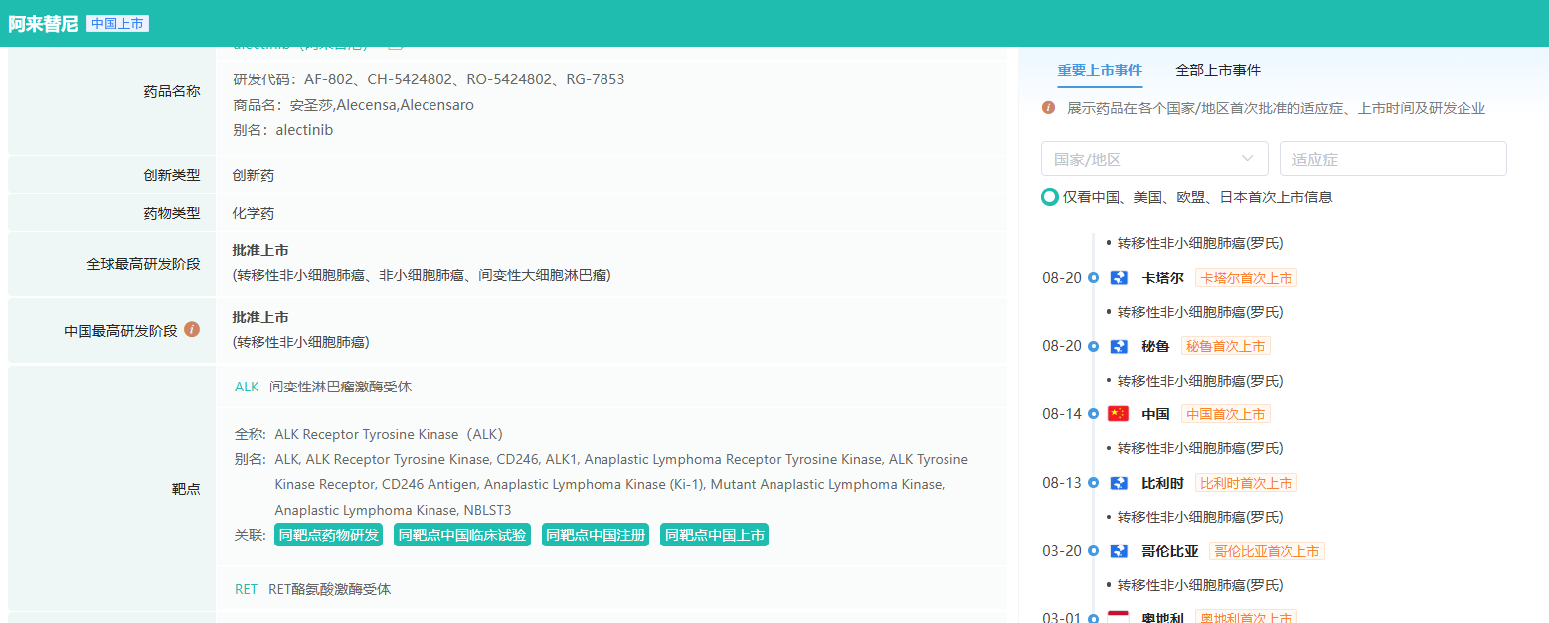The height and width of the screenshot is (623, 1549).
Task: Click 全球最高研发阶段 row label
Action: [143, 264]
